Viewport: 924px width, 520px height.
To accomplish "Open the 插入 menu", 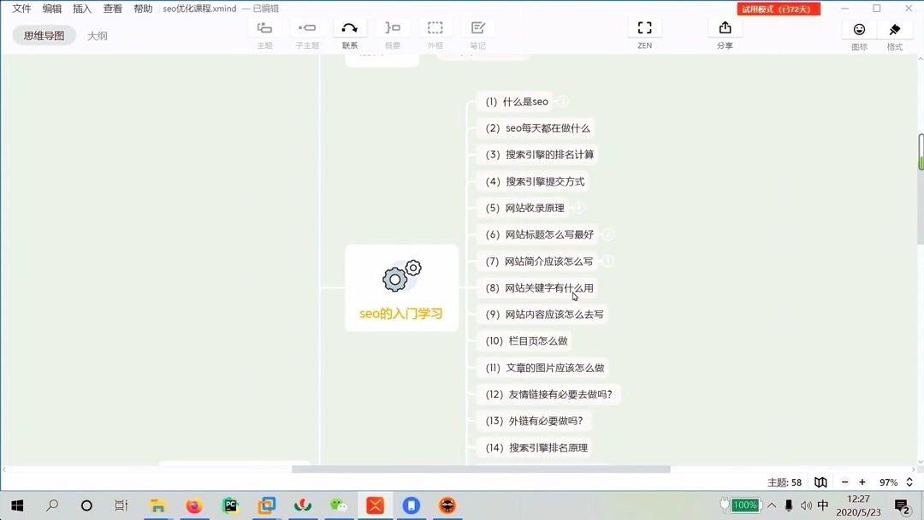I will click(x=81, y=8).
